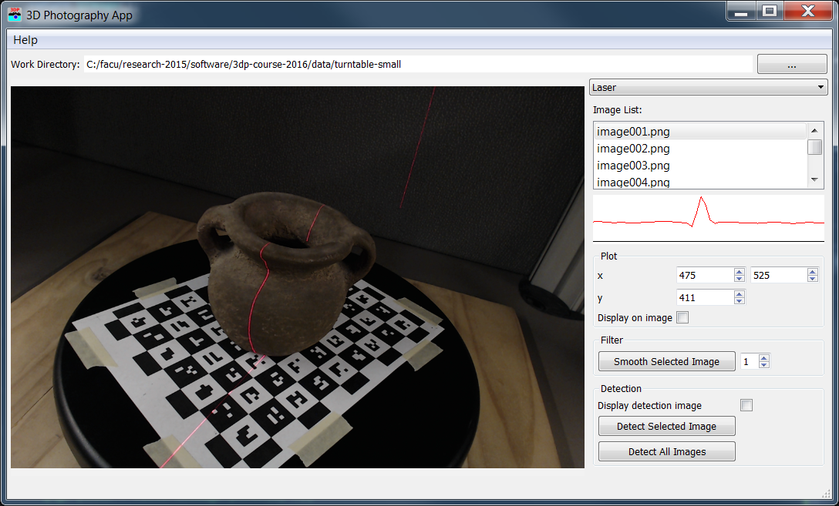This screenshot has width=839, height=506.
Task: Decrease the smoothing filter value
Action: [764, 366]
